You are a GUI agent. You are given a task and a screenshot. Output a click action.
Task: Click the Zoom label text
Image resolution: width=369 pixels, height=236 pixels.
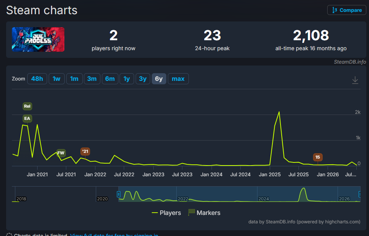[x=18, y=79]
